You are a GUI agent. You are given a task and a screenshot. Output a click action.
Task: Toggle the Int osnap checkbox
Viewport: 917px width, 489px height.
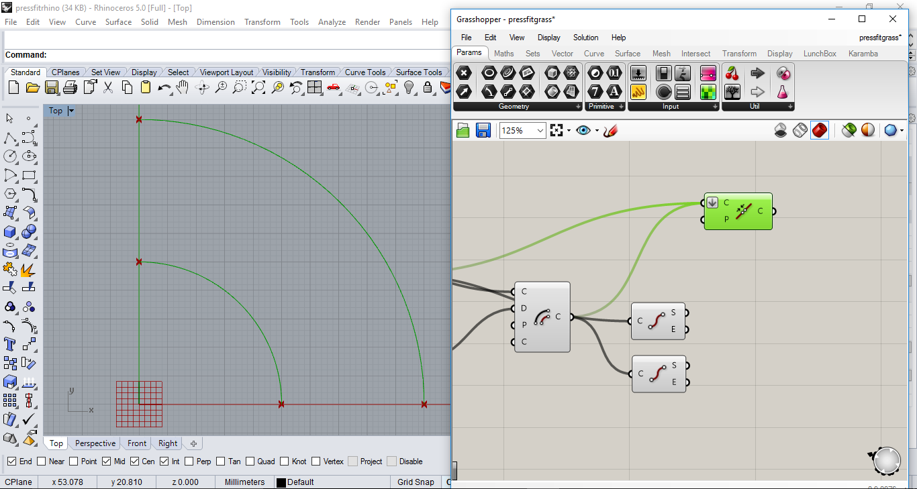click(x=164, y=461)
